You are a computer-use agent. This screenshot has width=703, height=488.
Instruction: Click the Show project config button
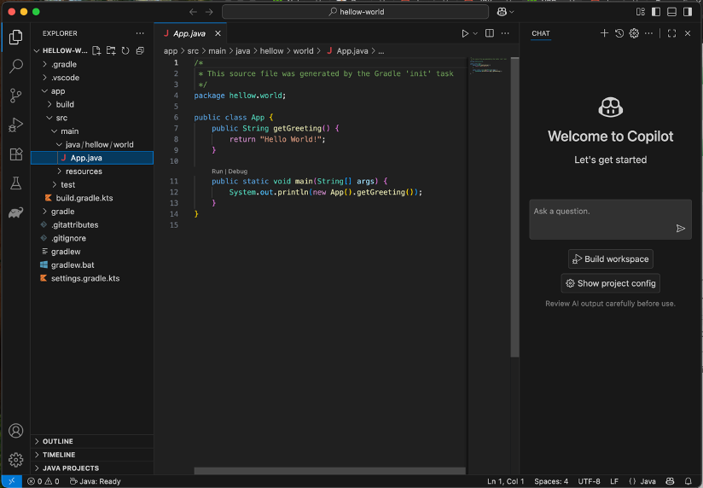[x=610, y=283]
